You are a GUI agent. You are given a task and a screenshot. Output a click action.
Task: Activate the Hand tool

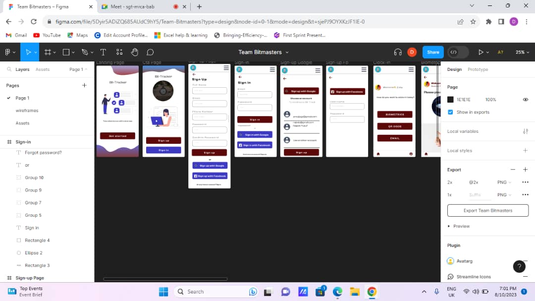[134, 52]
